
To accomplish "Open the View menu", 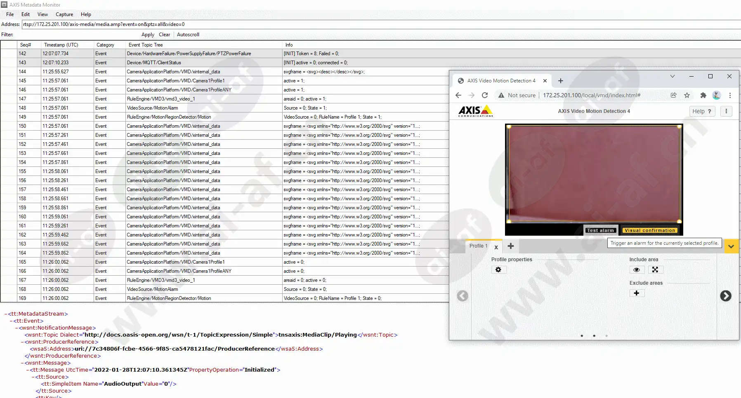I will click(x=42, y=14).
